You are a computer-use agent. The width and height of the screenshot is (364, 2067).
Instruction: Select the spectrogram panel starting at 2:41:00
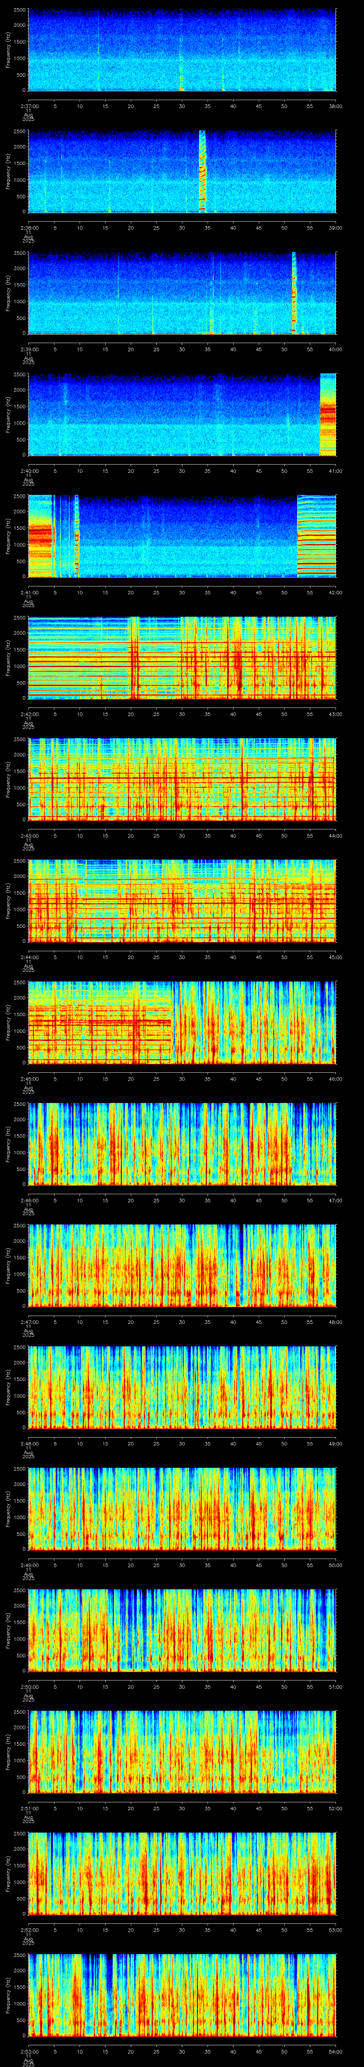182,536
